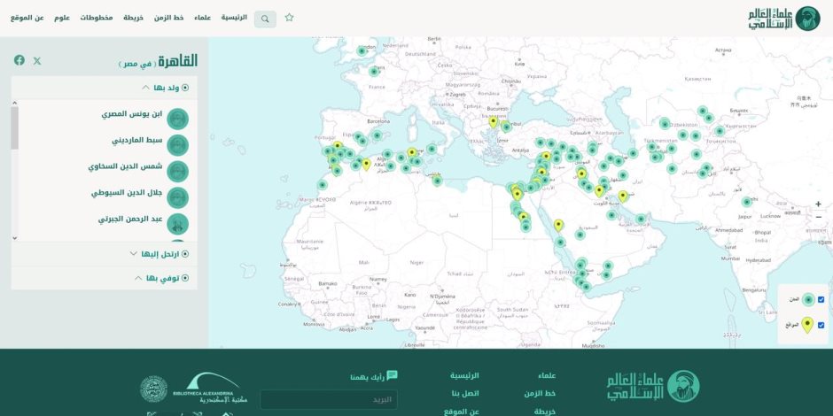This screenshot has height=416, width=833.
Task: Click the yellow pin marker near Bulgaria
Action: pyautogui.click(x=493, y=122)
